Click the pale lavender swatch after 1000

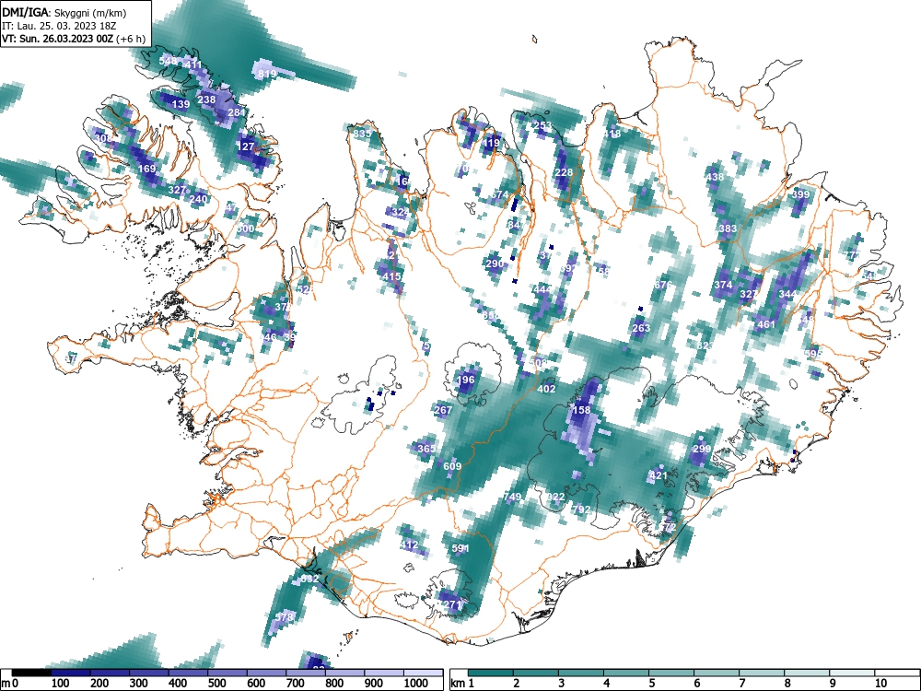424,673
